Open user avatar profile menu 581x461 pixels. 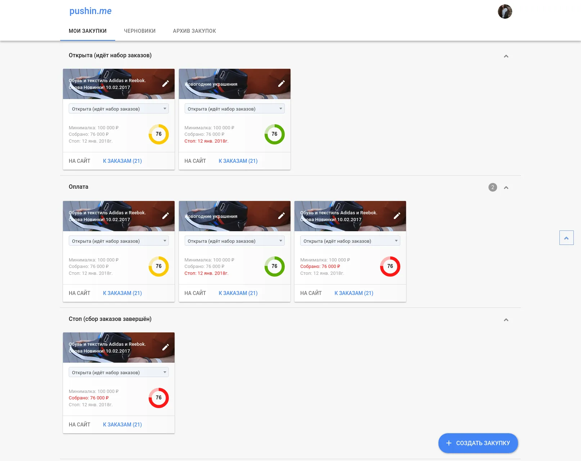click(x=505, y=12)
